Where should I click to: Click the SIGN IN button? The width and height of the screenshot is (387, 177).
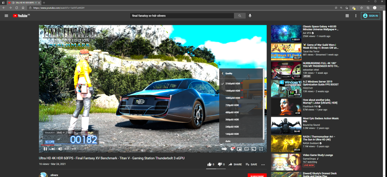(370, 15)
